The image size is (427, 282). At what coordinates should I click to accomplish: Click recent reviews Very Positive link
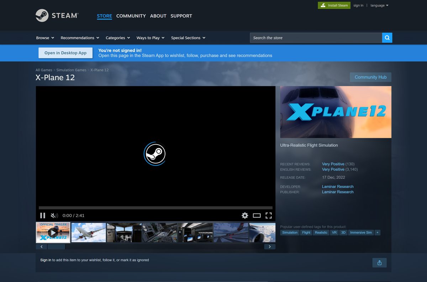coord(333,164)
